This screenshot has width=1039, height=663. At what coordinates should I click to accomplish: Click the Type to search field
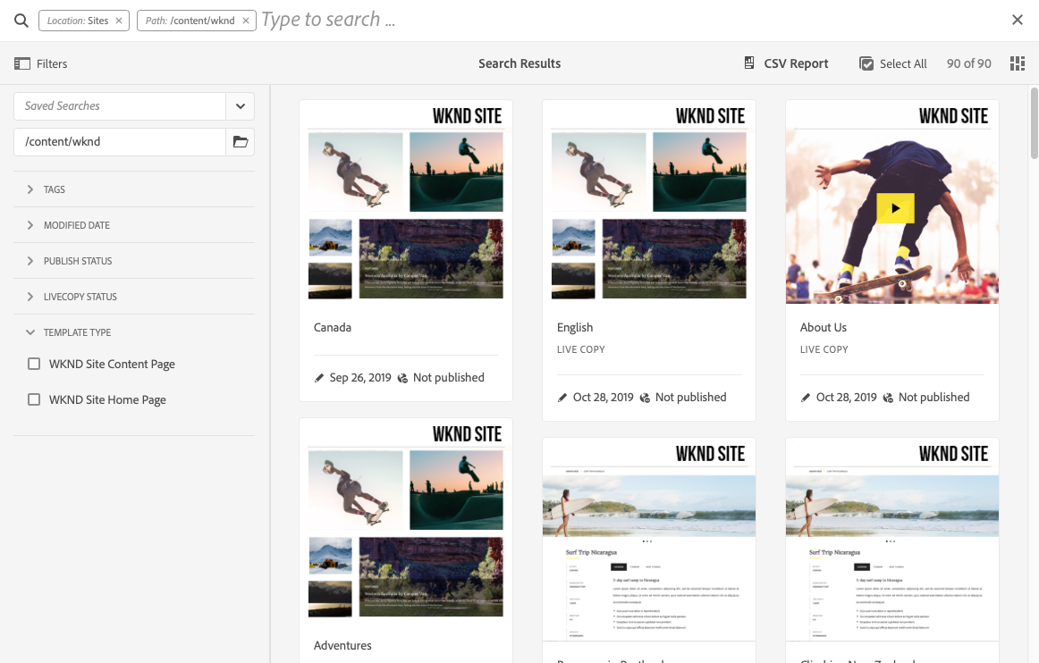tap(629, 20)
